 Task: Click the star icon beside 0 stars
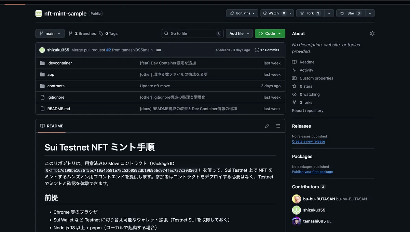tap(294, 86)
